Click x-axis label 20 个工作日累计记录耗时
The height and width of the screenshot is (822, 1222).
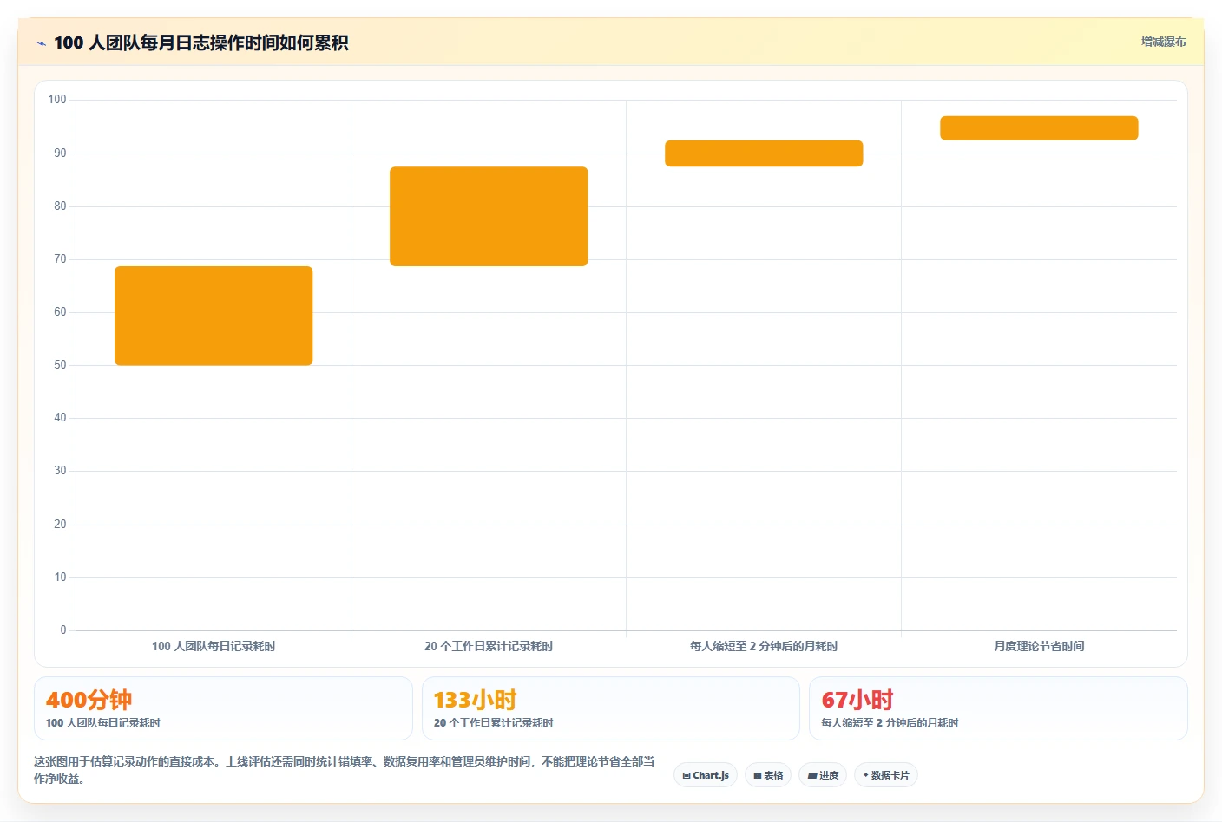pos(489,646)
